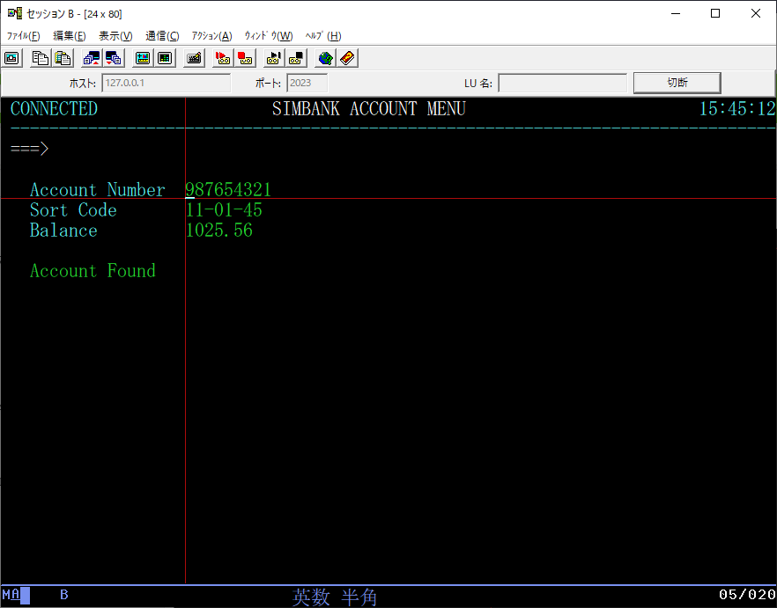Click the Account Number label

98,190
